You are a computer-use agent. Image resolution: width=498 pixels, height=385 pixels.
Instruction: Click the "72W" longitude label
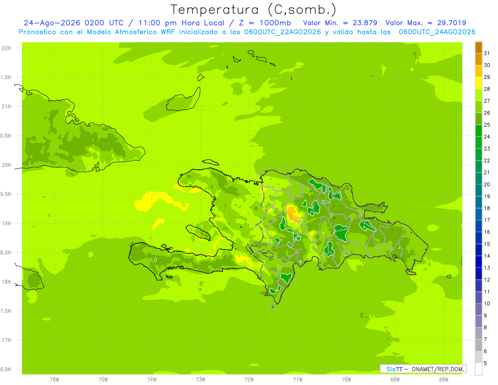249,380
